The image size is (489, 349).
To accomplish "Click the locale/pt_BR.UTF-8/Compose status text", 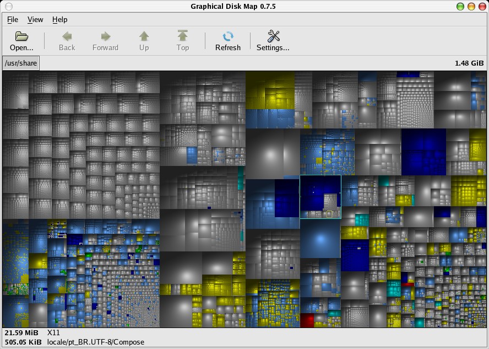I will point(96,342).
